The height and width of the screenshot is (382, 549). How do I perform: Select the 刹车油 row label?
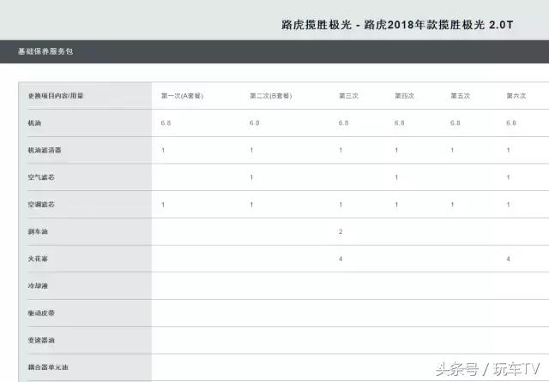[x=38, y=232]
